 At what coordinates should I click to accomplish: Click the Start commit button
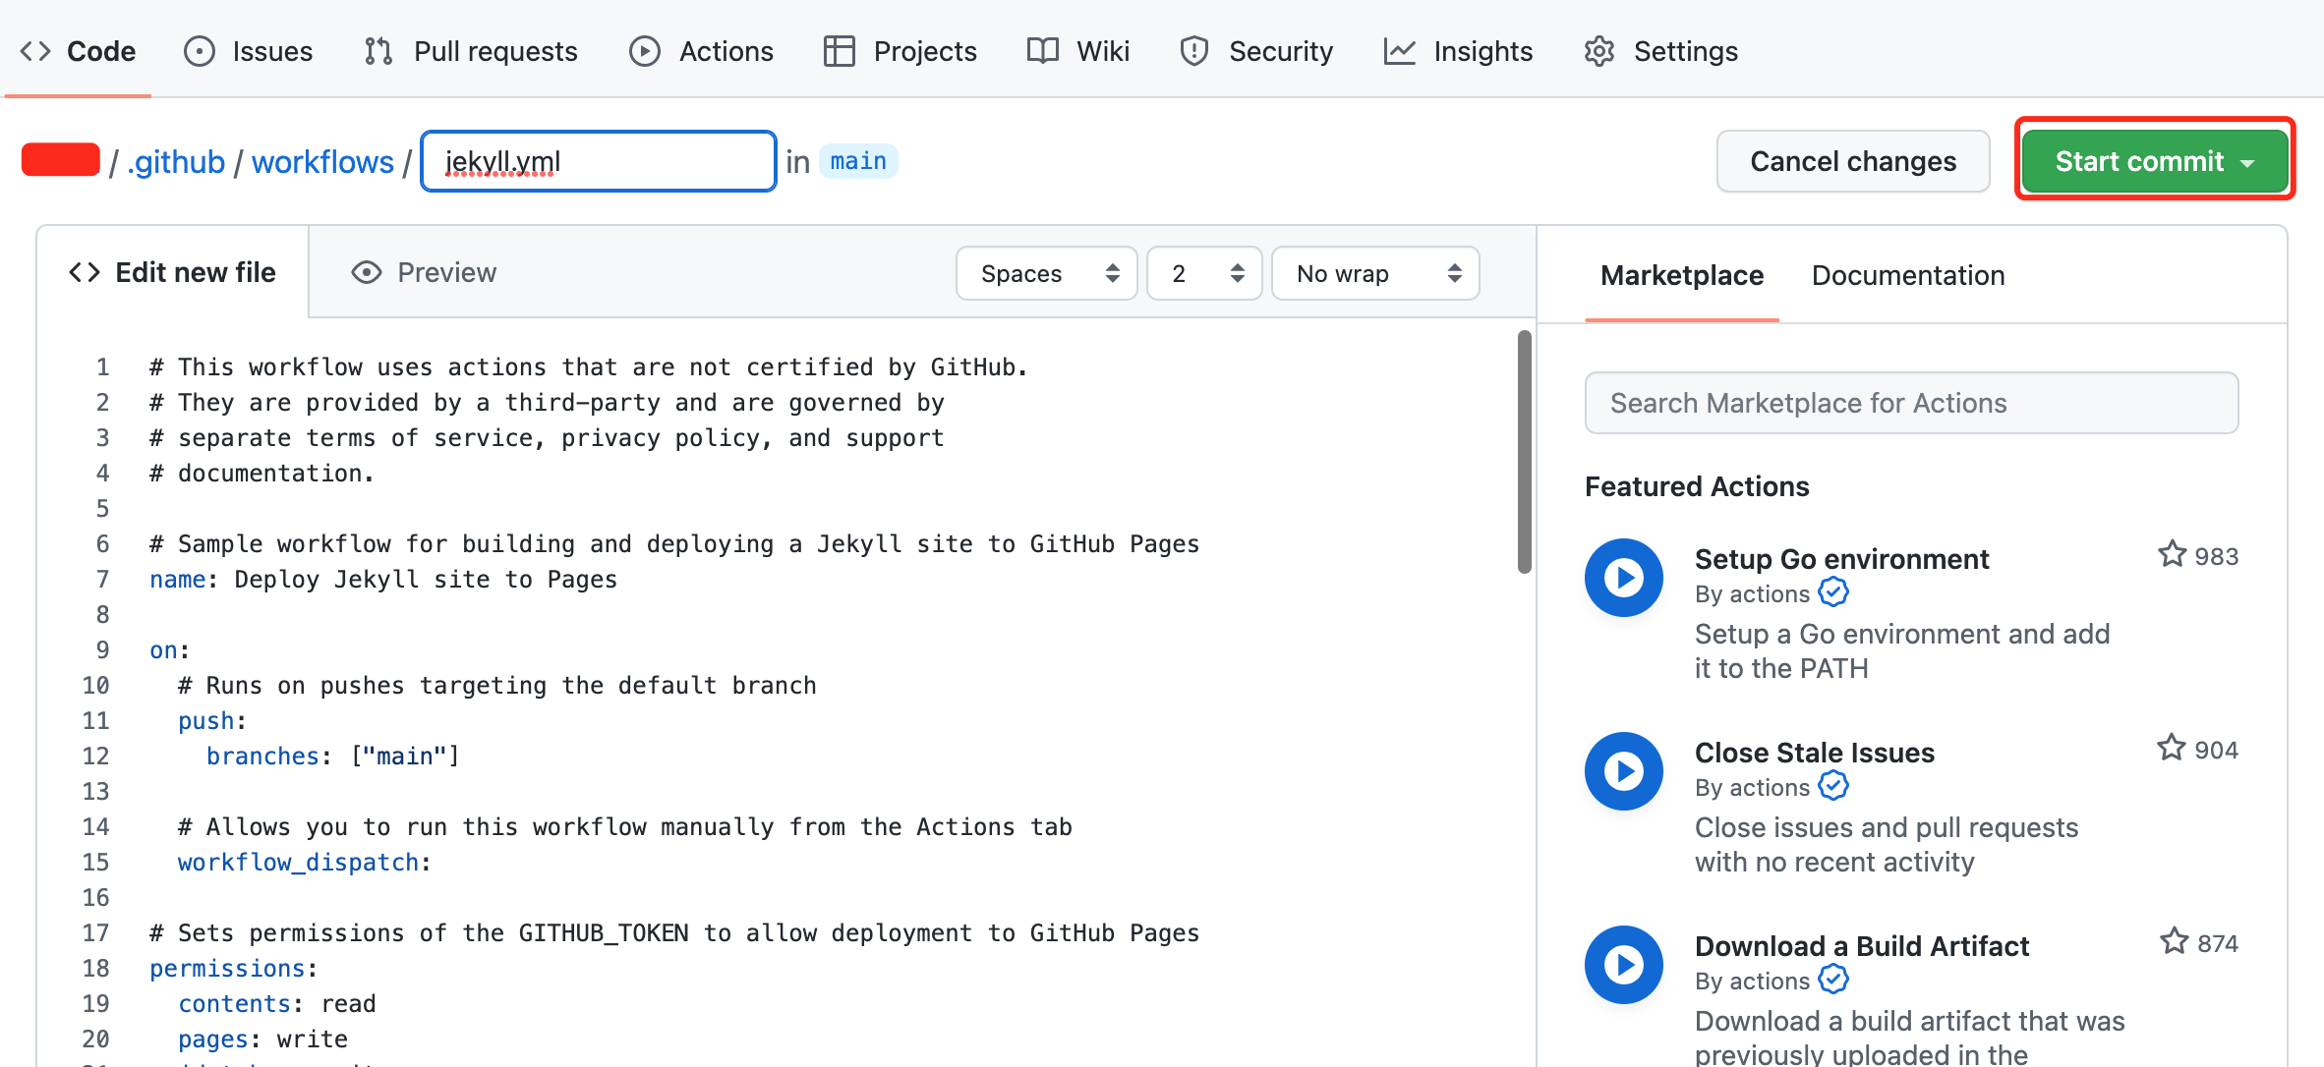2155,161
